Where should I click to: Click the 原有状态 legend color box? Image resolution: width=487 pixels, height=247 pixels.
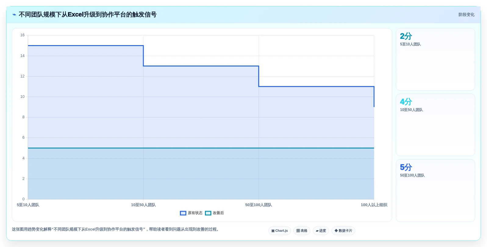(x=183, y=213)
